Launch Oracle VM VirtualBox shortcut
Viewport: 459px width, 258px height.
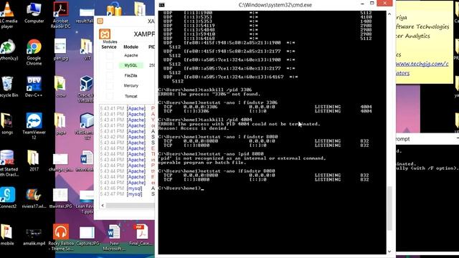click(86, 89)
